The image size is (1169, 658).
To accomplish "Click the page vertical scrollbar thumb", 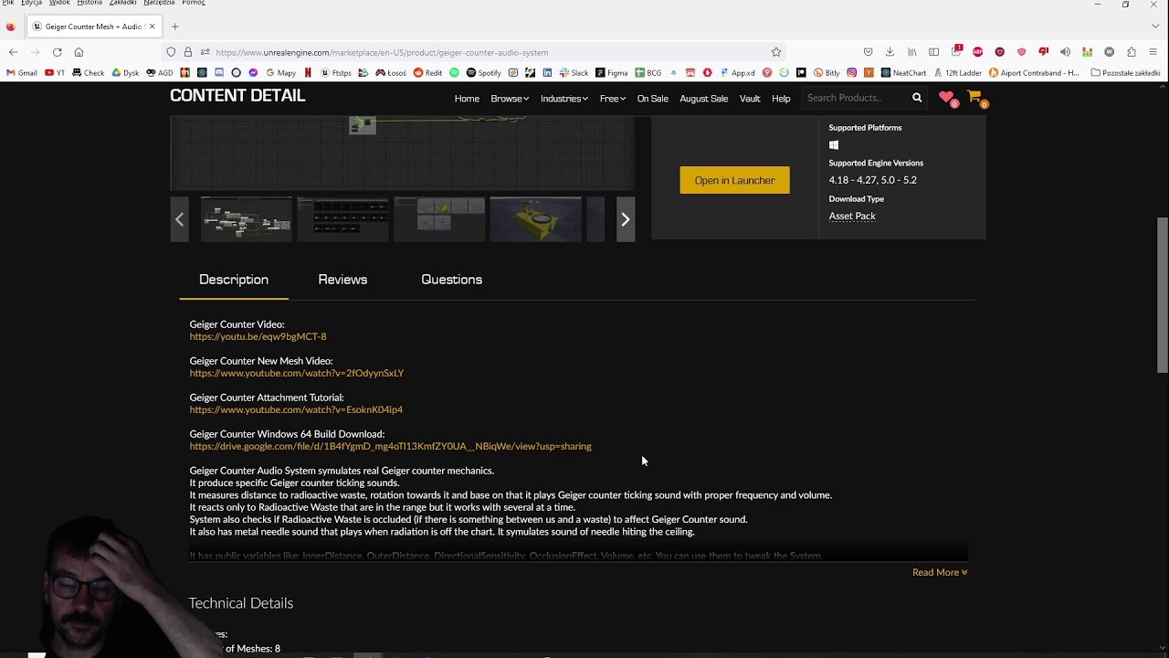I will (1162, 294).
